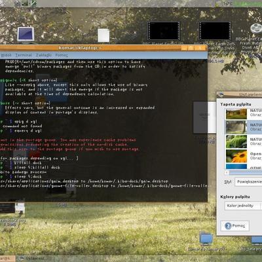The width and height of the screenshot is (262, 262).
Task: Click the green pencil editor icon in top panel
Action: click(33, 3)
